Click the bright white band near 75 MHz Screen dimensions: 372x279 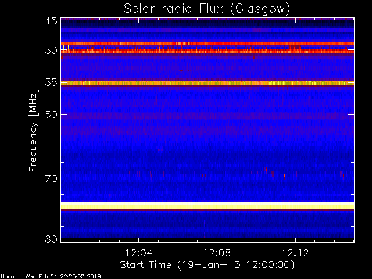(208, 205)
